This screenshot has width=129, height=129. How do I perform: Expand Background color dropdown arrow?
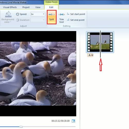point(11,22)
